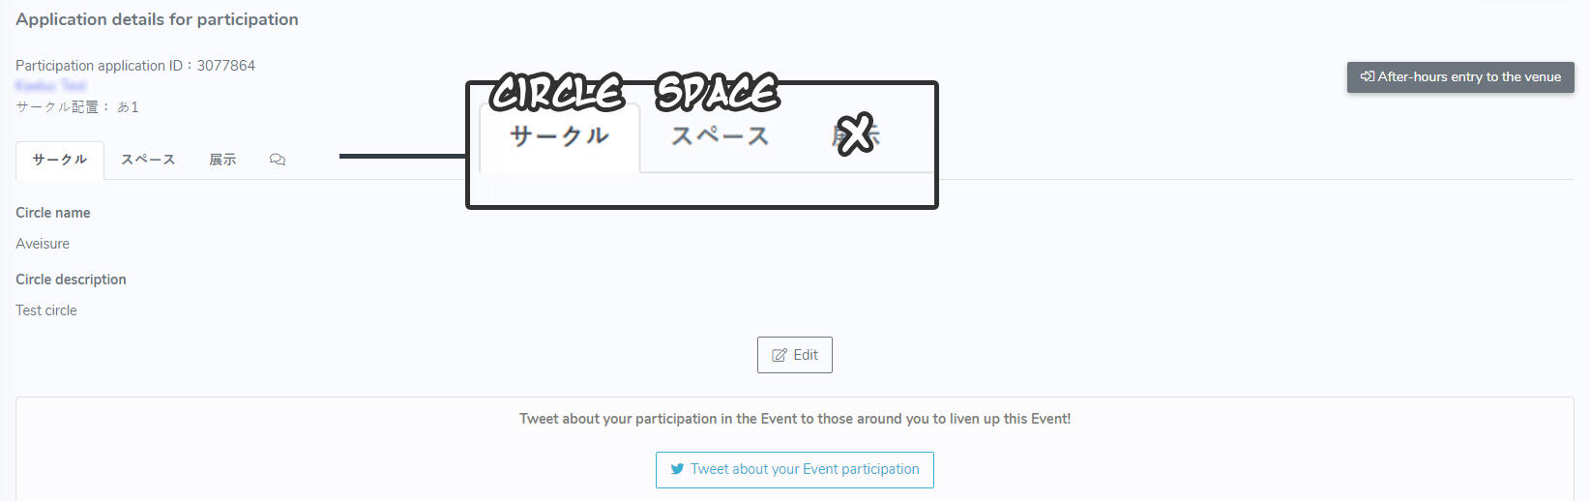Screen dimensions: 1590x501
Task: Select the small 展示 tab
Action: click(x=222, y=160)
